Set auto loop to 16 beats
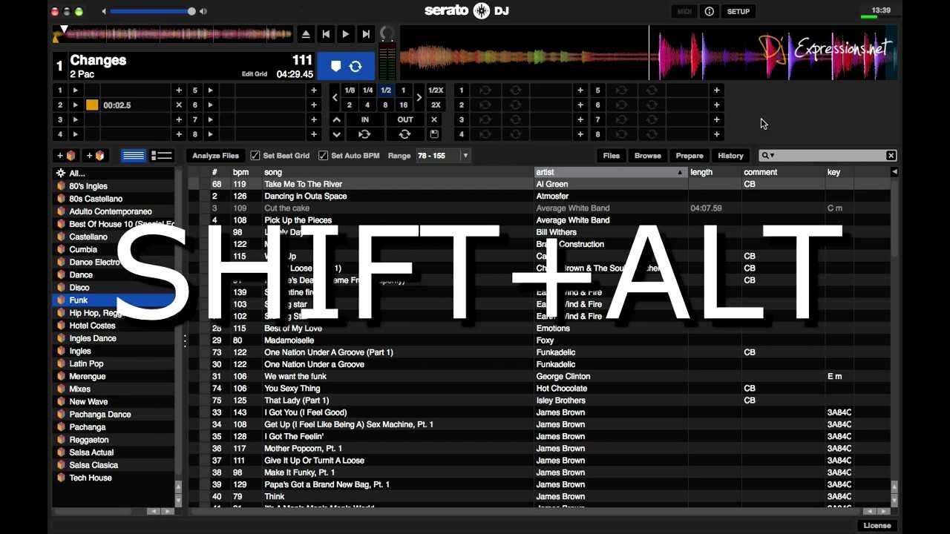 [404, 105]
